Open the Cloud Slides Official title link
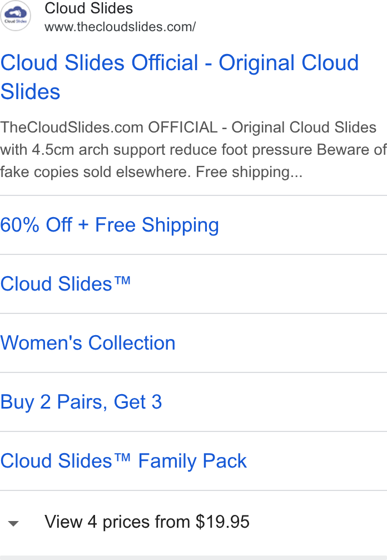Screen dimensions: 387x560 coord(180,77)
